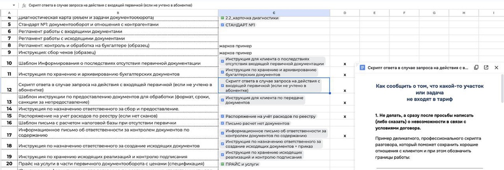Select column H header
This screenshot has height=170, width=504.
pyautogui.click(x=464, y=13)
